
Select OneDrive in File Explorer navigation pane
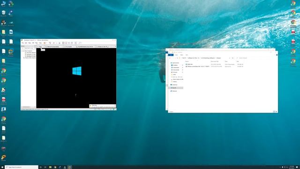click(174, 84)
